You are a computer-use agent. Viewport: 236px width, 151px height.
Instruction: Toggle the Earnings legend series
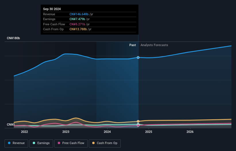[41, 143]
